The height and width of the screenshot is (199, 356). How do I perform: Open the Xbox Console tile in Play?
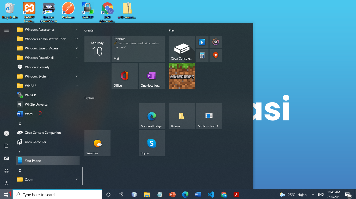click(182, 49)
